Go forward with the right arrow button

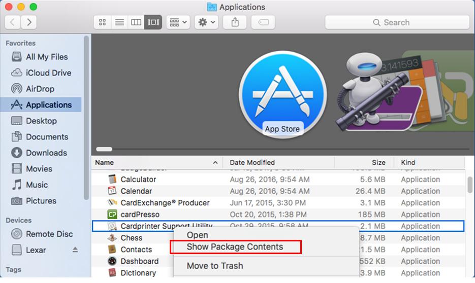click(x=29, y=22)
